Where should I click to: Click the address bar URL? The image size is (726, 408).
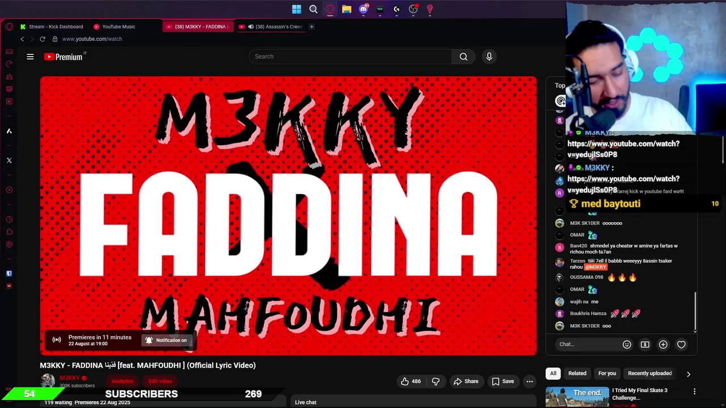pos(92,39)
